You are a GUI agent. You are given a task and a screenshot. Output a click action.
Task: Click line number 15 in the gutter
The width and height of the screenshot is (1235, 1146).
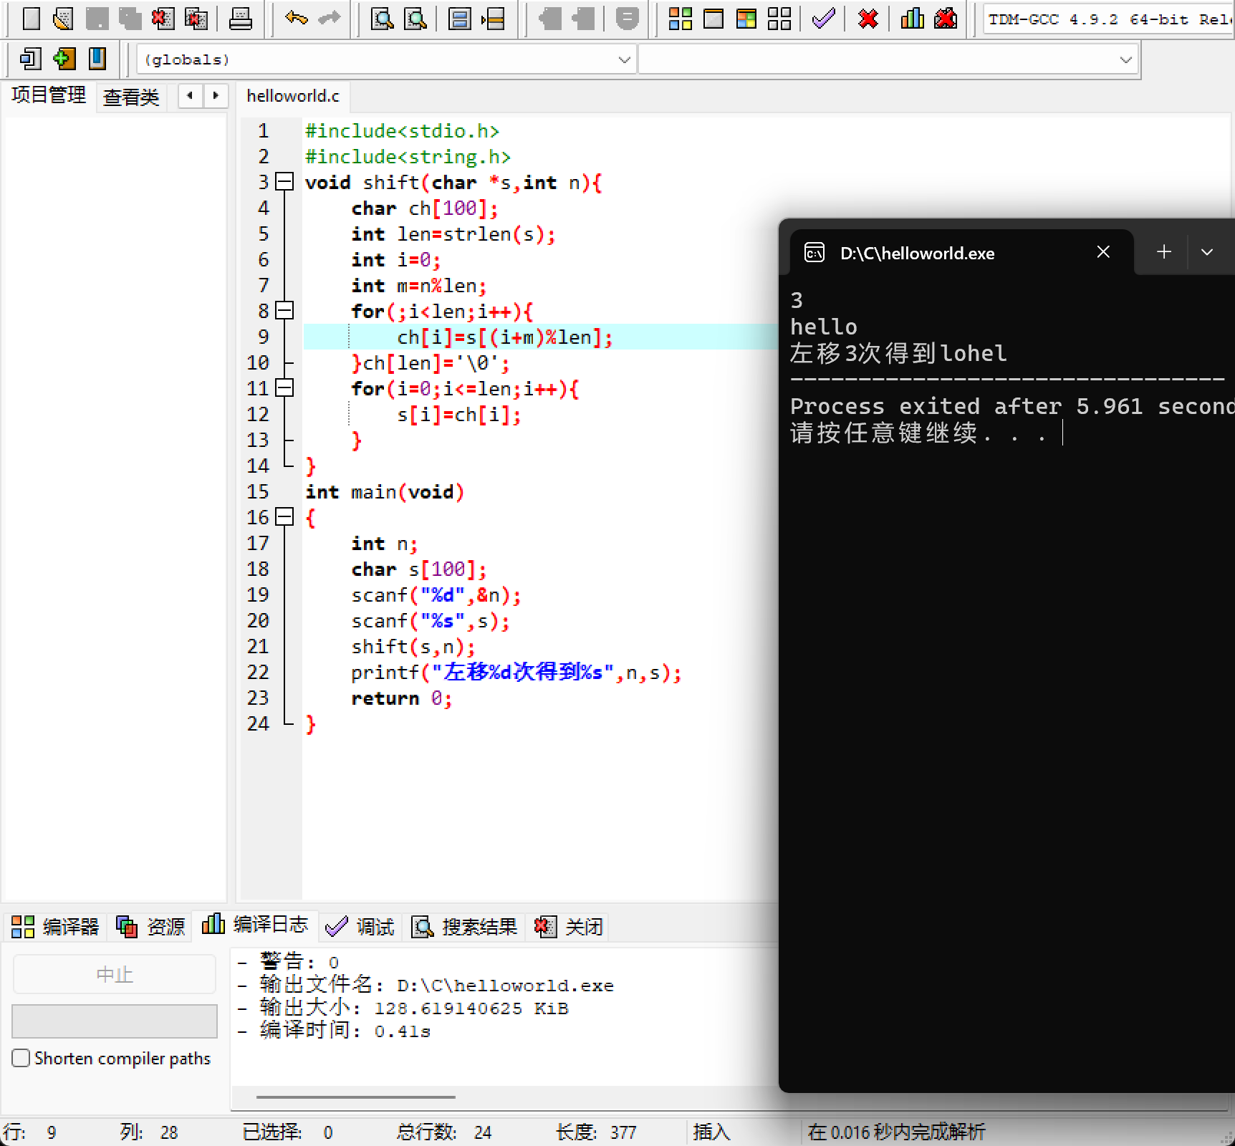tap(258, 492)
